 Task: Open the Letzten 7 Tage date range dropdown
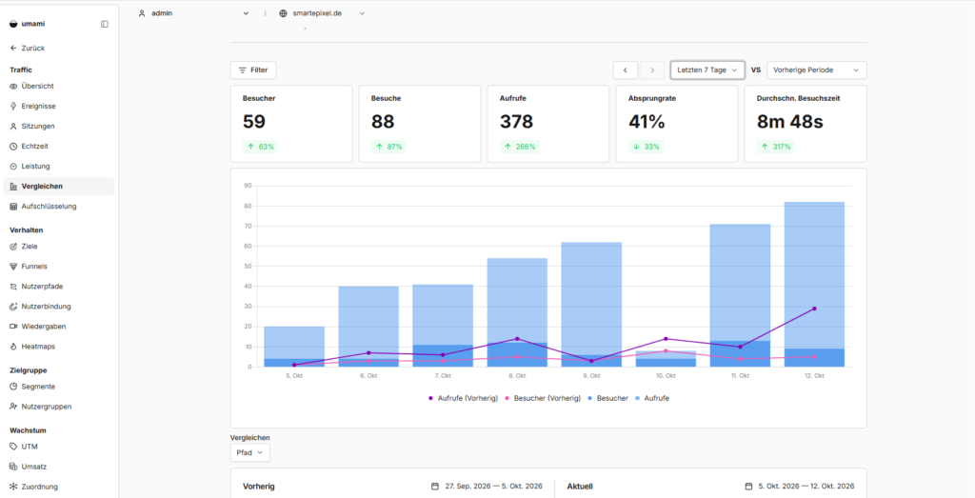click(x=707, y=70)
